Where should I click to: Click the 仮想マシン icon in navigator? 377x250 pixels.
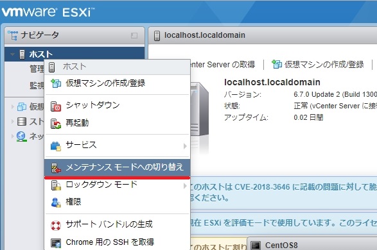click(22, 106)
